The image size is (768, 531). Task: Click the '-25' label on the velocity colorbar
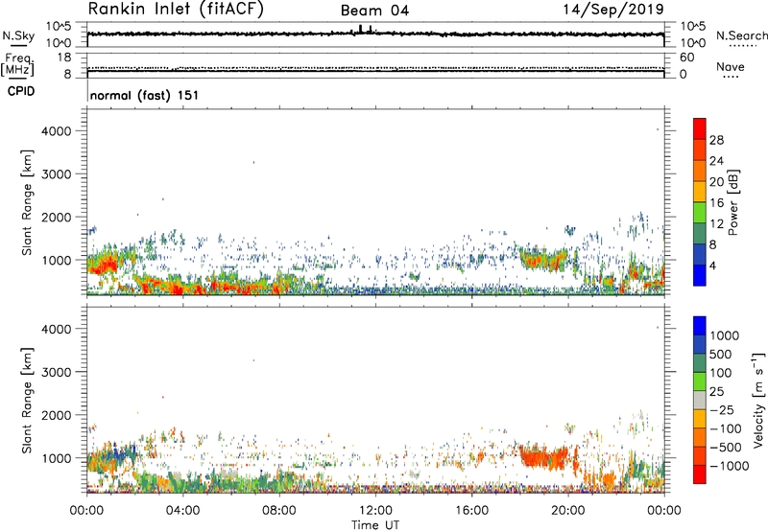point(721,410)
